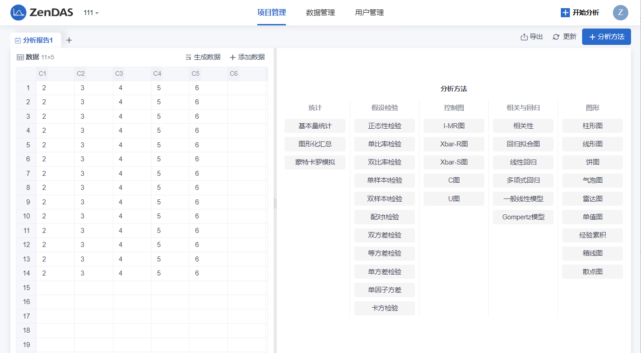Click the start analysis (开始分析) plus icon
This screenshot has width=641, height=353.
[x=565, y=13]
